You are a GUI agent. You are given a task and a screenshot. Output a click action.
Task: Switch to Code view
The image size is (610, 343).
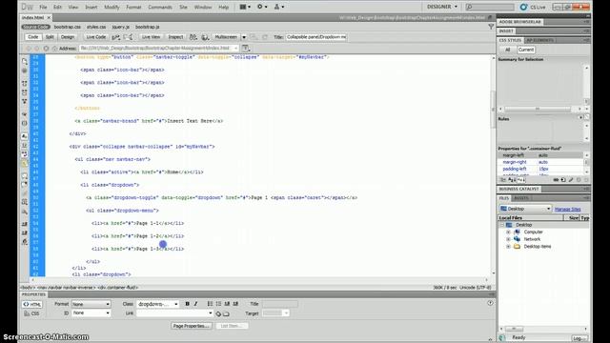pyautogui.click(x=33, y=37)
